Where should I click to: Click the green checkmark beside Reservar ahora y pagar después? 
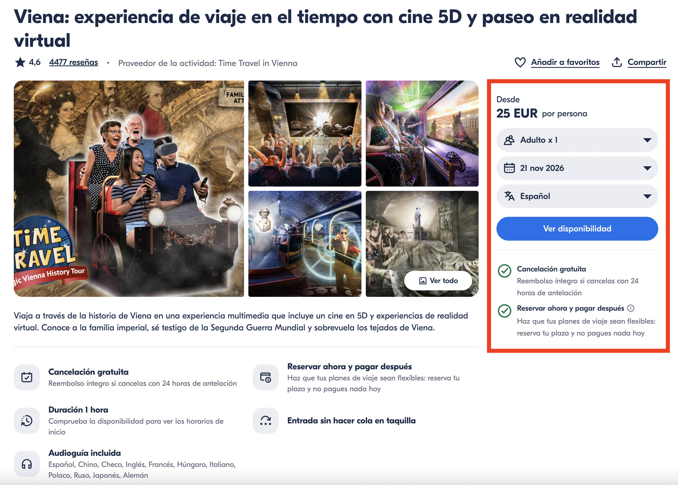click(x=504, y=311)
